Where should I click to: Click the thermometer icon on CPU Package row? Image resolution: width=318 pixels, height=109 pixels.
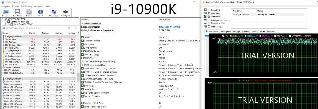(4, 39)
